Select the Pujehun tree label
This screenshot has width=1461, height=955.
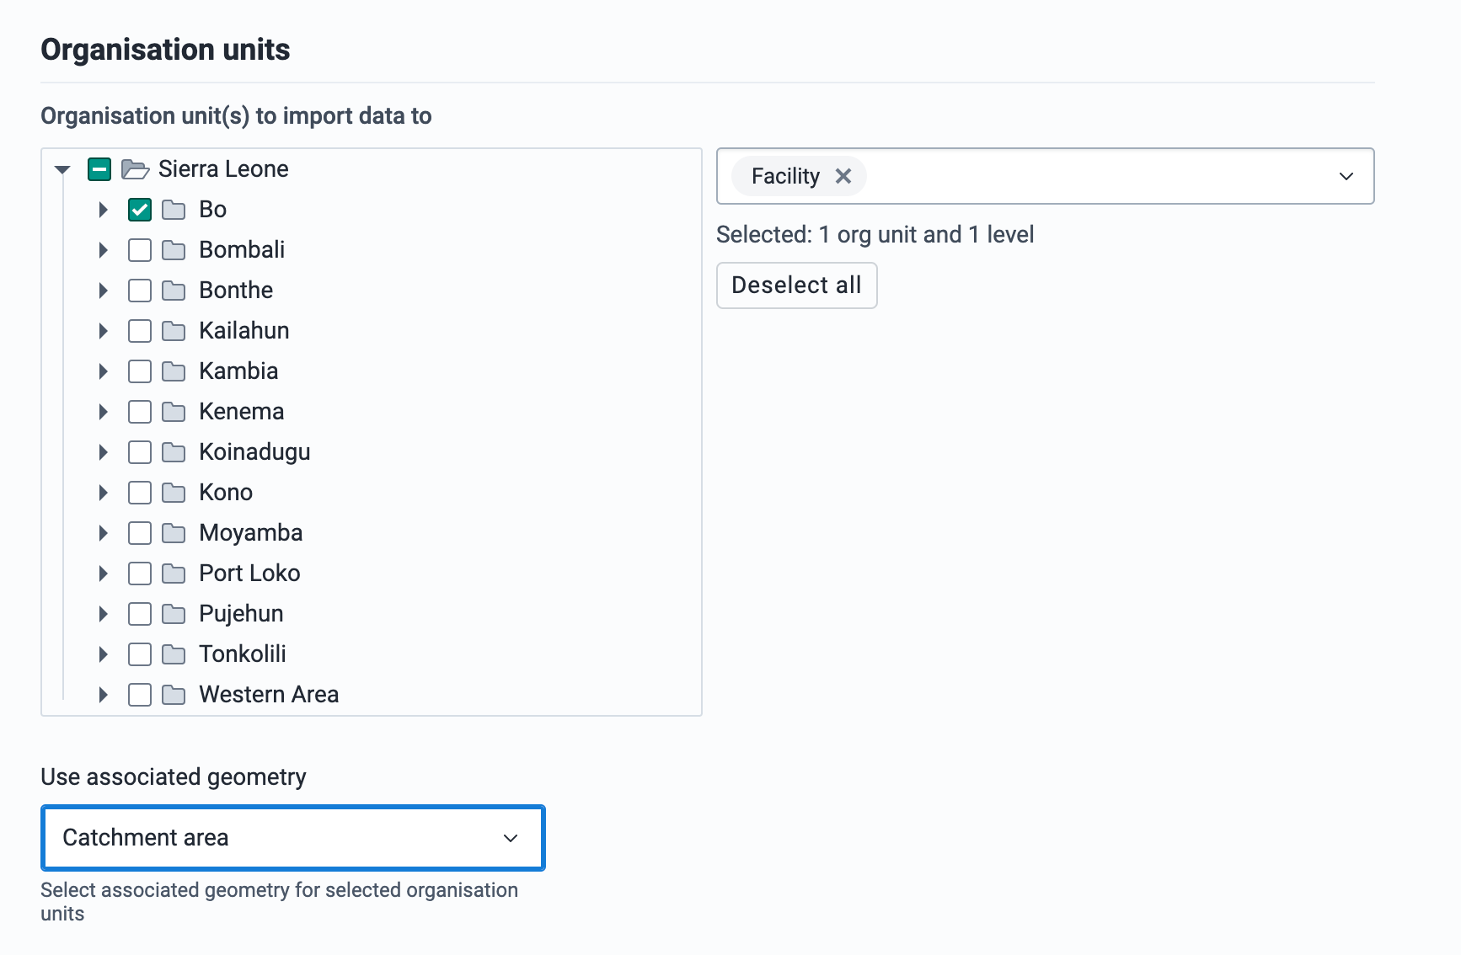(241, 614)
